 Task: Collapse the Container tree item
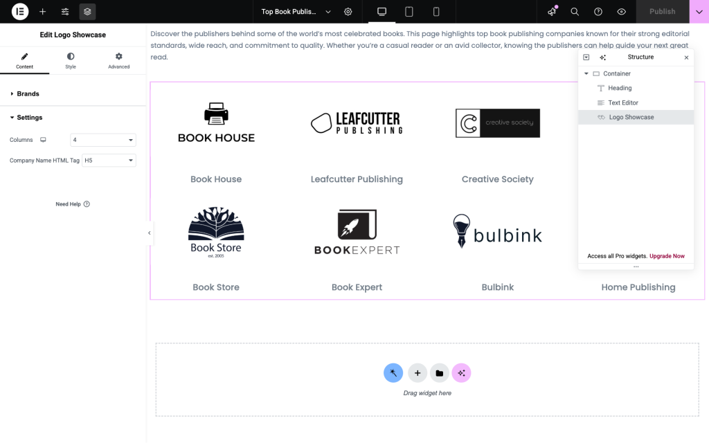tap(586, 73)
